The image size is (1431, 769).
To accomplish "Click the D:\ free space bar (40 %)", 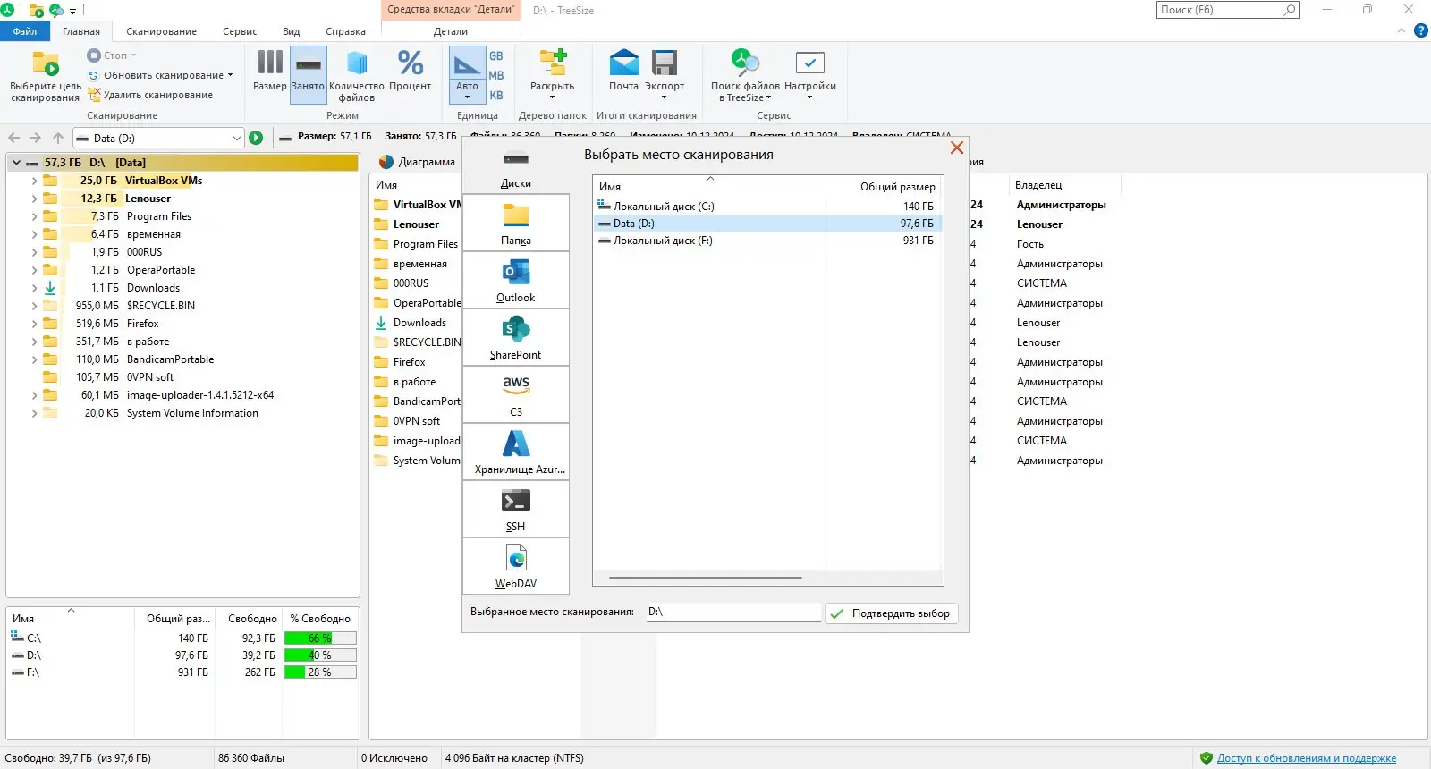I will pyautogui.click(x=320, y=655).
